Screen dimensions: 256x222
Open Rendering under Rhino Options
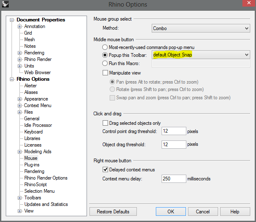34,171
